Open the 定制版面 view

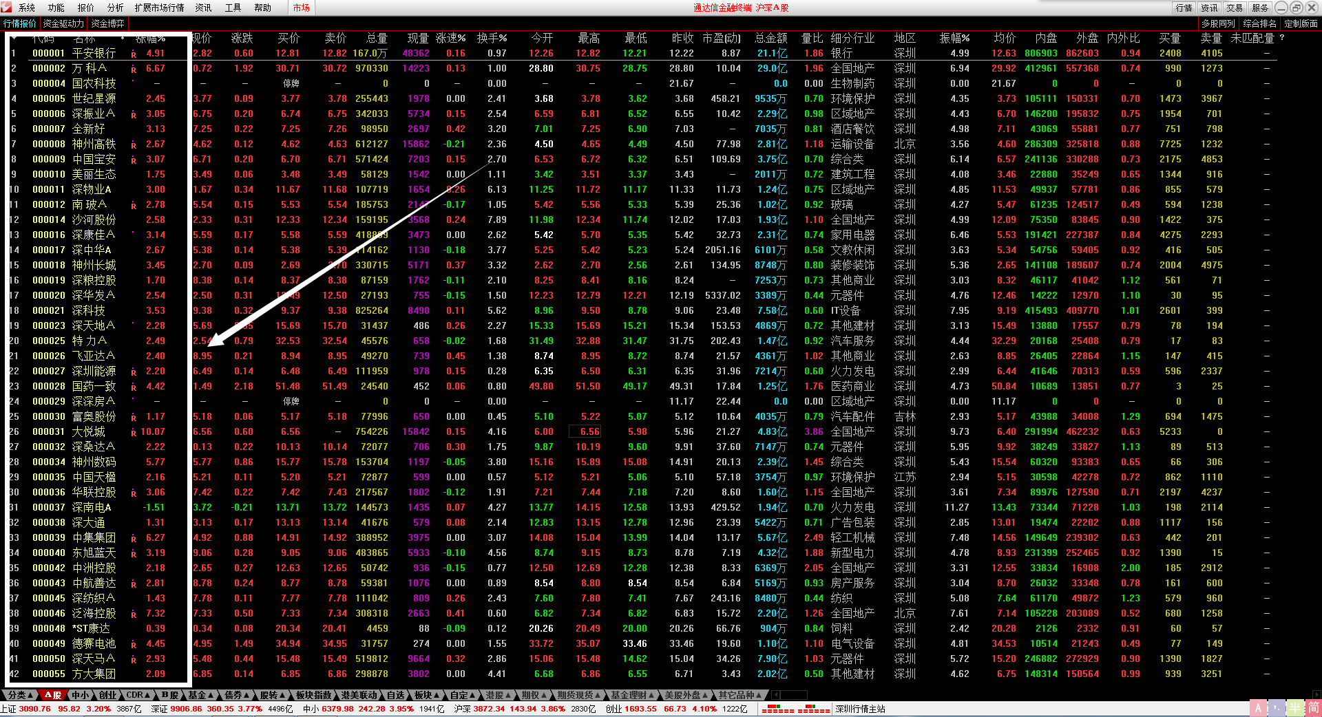(1301, 23)
